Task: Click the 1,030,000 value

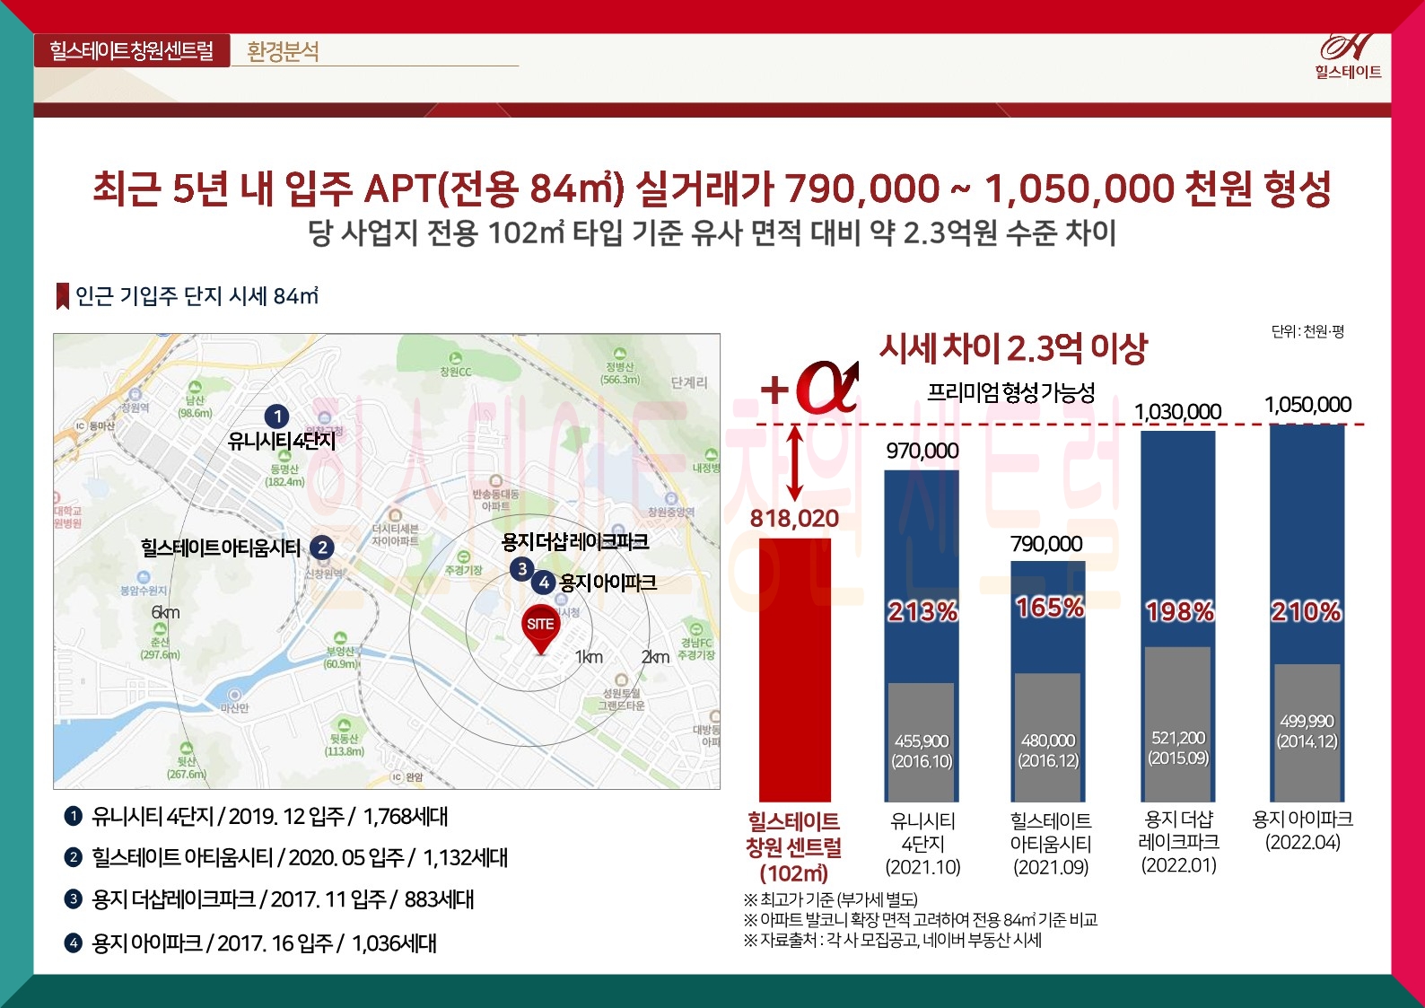Action: 1177,412
